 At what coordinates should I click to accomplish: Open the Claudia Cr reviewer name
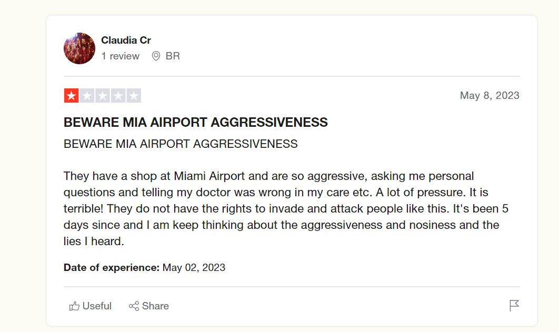(126, 41)
